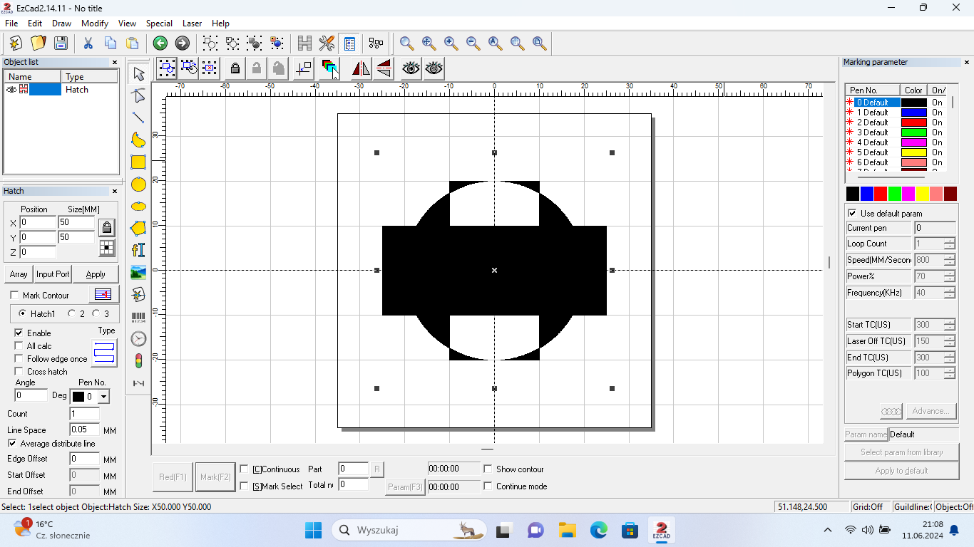Insert bitmap image tool
974x547 pixels.
[138, 272]
